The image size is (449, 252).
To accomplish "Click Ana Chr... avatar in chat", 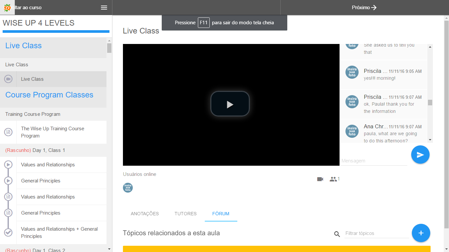I will point(352,131).
